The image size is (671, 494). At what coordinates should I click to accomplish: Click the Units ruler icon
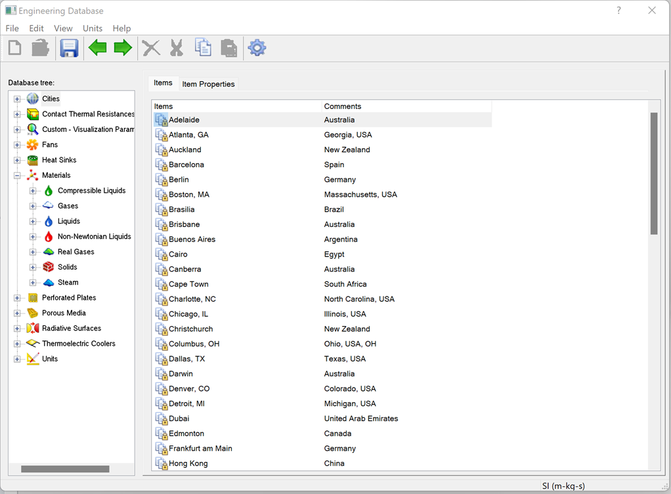pos(33,359)
